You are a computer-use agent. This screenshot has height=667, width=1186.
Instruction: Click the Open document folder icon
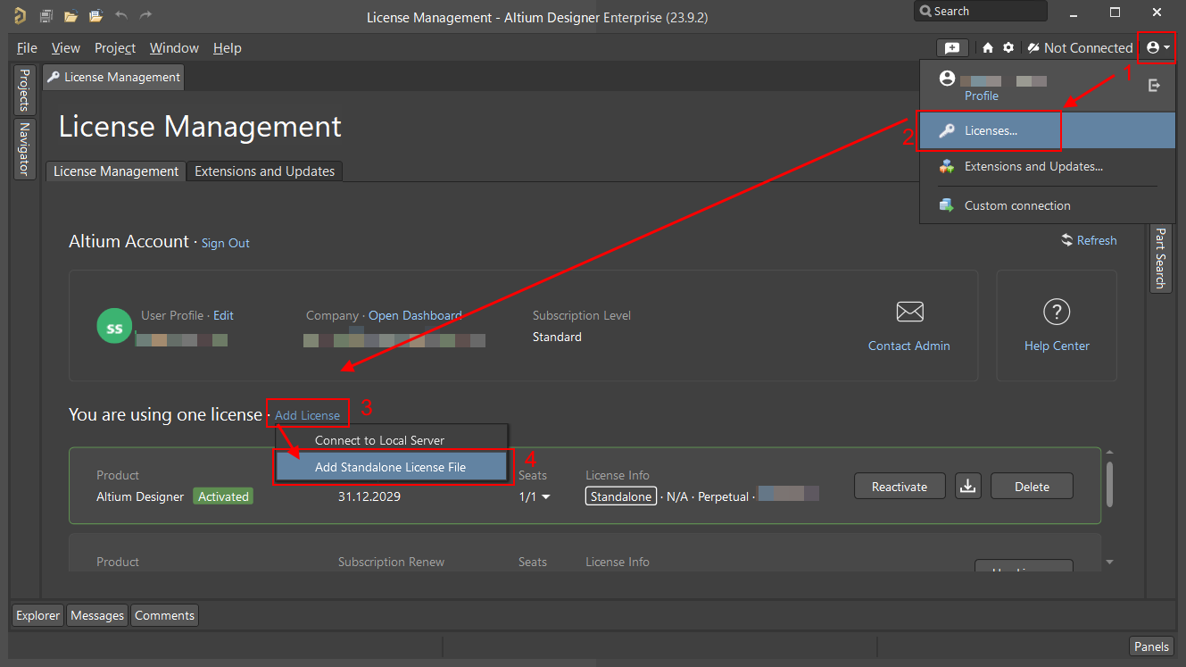click(70, 14)
